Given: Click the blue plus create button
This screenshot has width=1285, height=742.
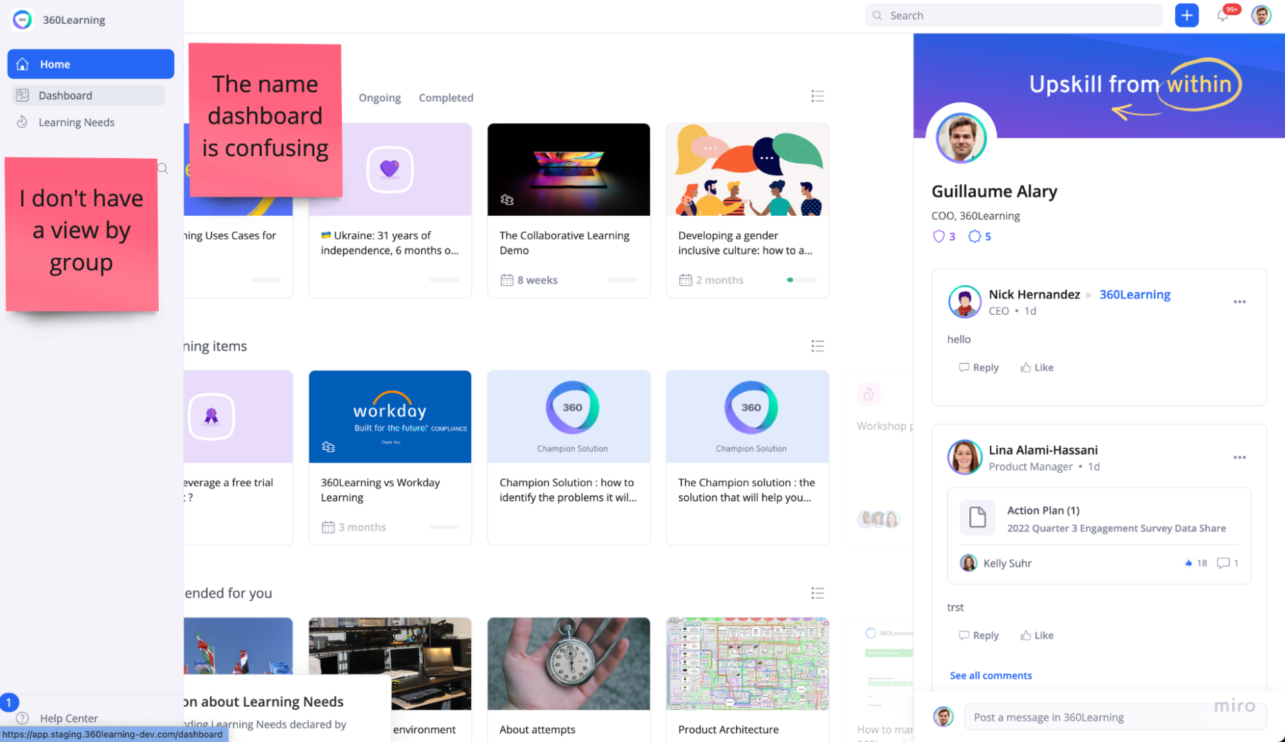Looking at the screenshot, I should coord(1186,15).
